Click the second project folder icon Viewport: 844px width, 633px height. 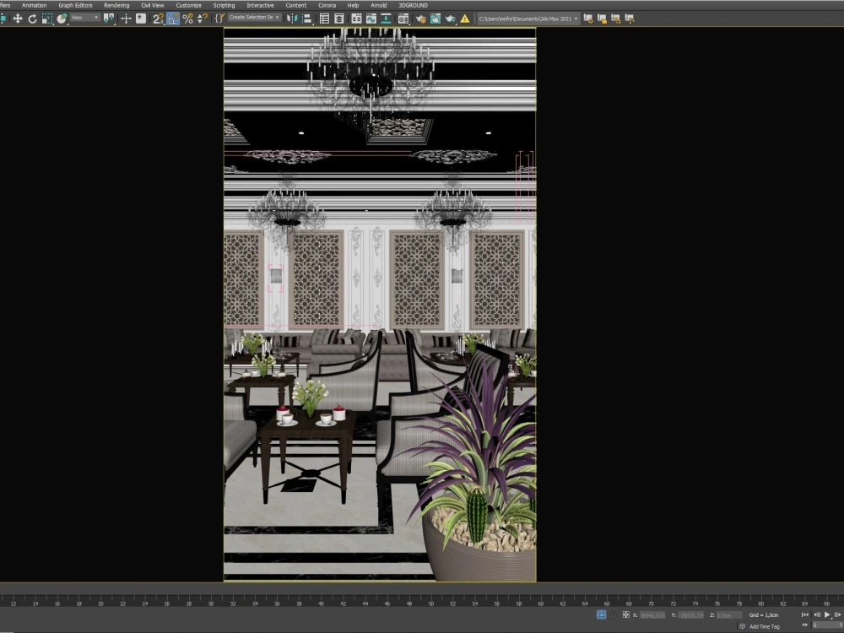pyautogui.click(x=602, y=19)
